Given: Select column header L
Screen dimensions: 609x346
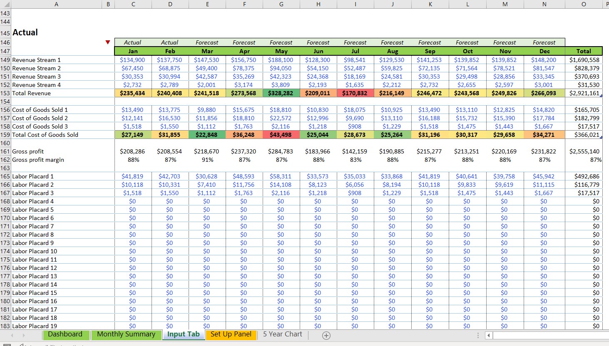Looking at the screenshot, I should tap(467, 5).
